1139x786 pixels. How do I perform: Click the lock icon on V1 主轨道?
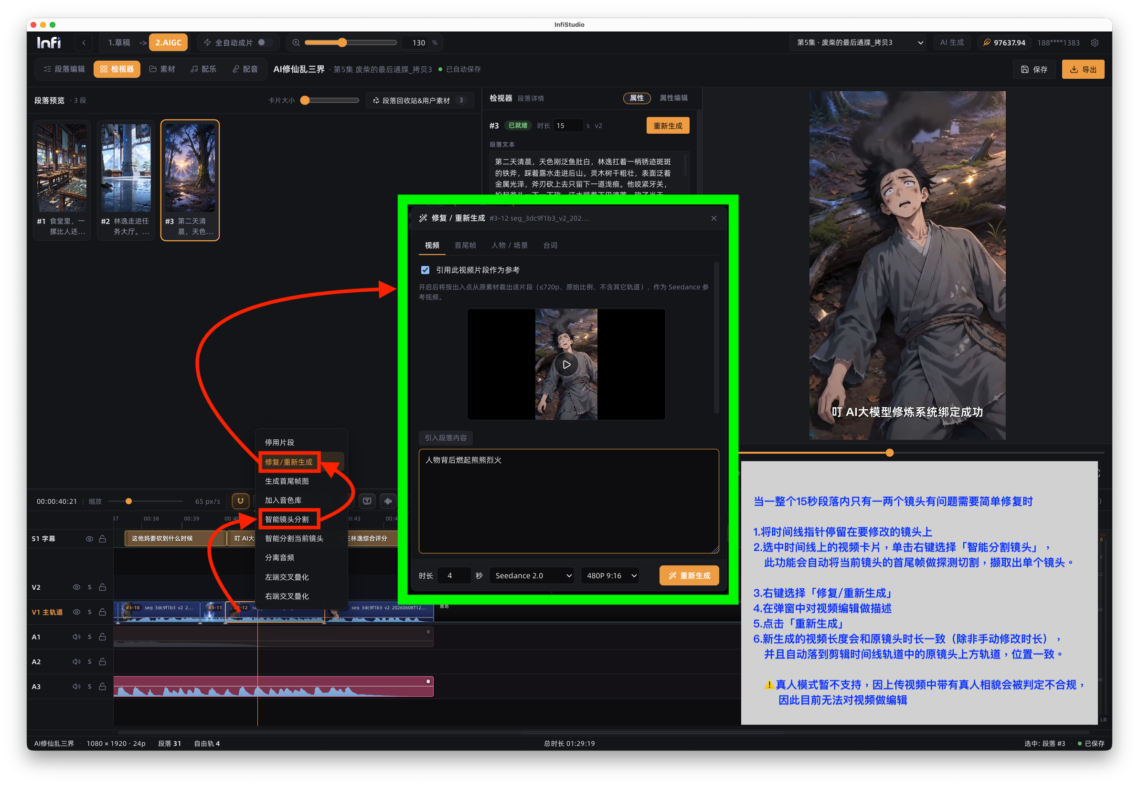102,612
